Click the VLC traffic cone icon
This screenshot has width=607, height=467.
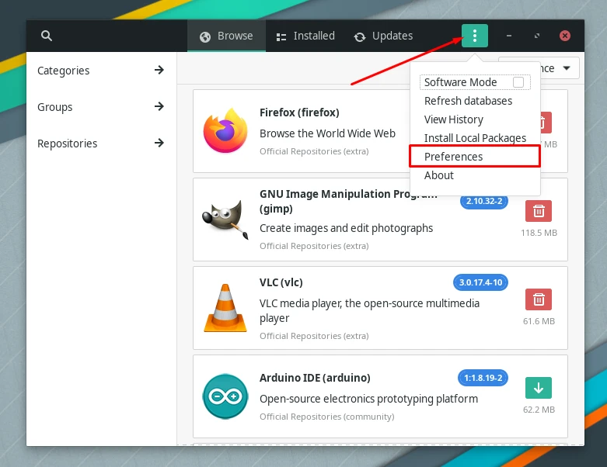(x=225, y=308)
